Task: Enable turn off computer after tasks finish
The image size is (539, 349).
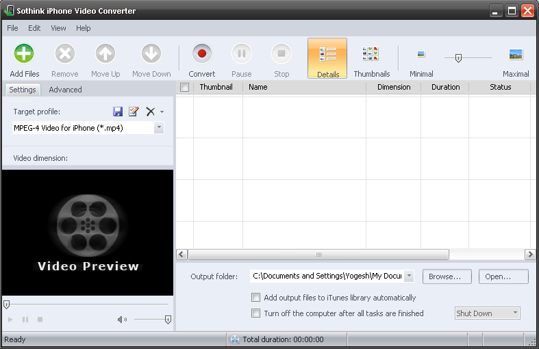Action: (x=255, y=313)
